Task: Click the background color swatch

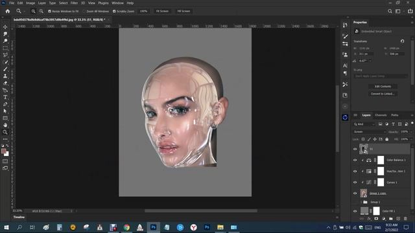Action: coord(6,154)
